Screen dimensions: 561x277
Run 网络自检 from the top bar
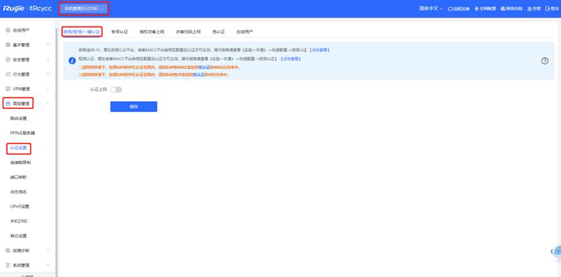click(x=512, y=8)
